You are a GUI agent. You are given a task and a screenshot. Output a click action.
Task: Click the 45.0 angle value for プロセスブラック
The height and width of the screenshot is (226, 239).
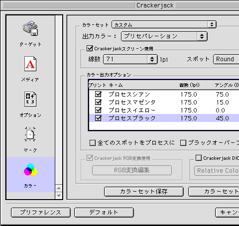click(x=223, y=118)
